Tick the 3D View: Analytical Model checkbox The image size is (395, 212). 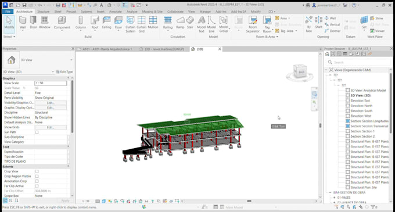coord(347,90)
